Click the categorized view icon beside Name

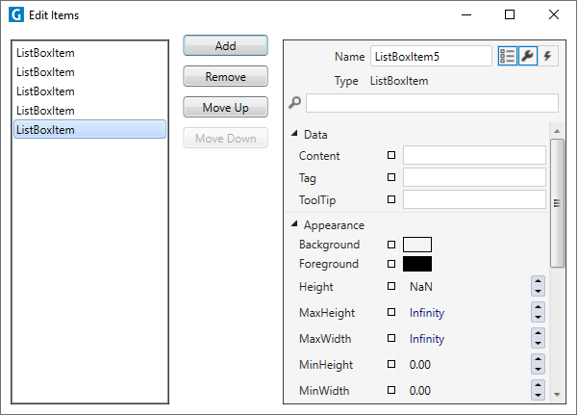(x=507, y=56)
